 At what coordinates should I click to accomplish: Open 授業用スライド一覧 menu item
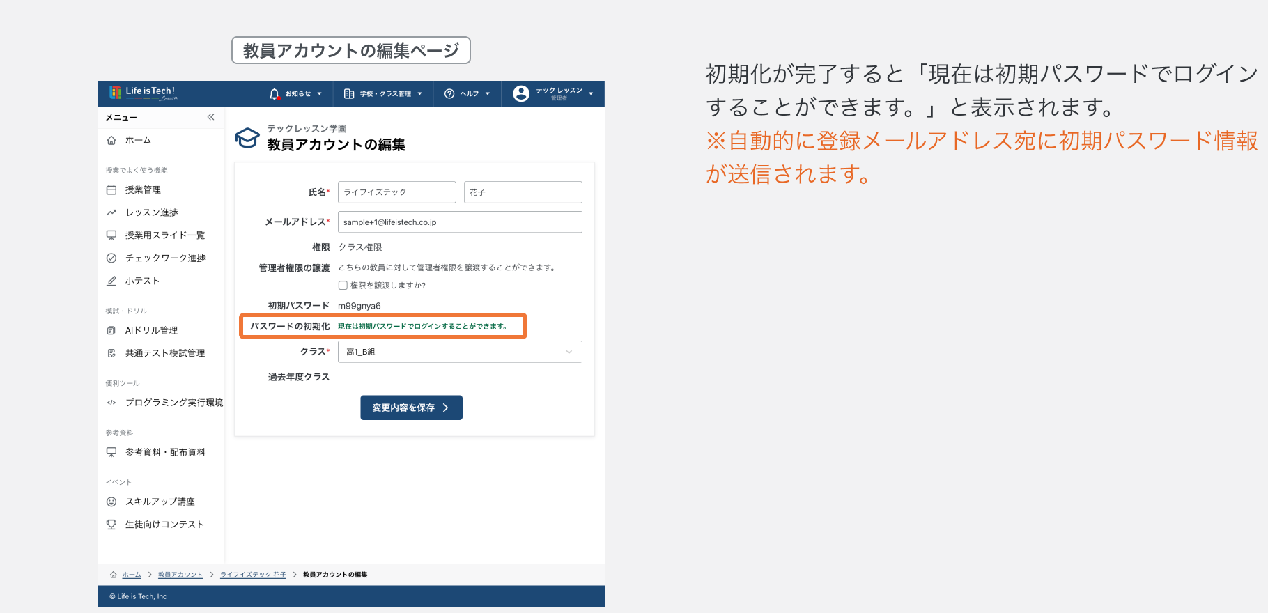click(x=165, y=235)
